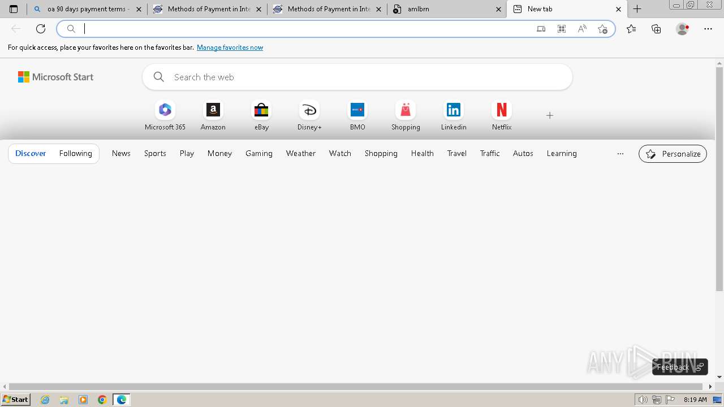Switch to the first 'Methods of Payment in Inte' tab
The height and width of the screenshot is (407, 724).
click(208, 9)
